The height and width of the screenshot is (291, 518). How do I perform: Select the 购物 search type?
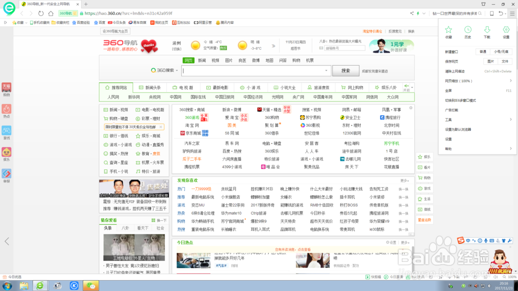[x=296, y=60]
